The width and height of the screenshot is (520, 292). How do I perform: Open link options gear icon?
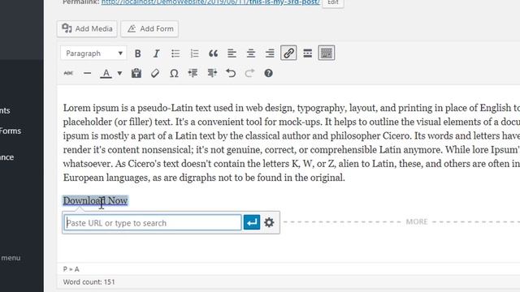click(269, 222)
